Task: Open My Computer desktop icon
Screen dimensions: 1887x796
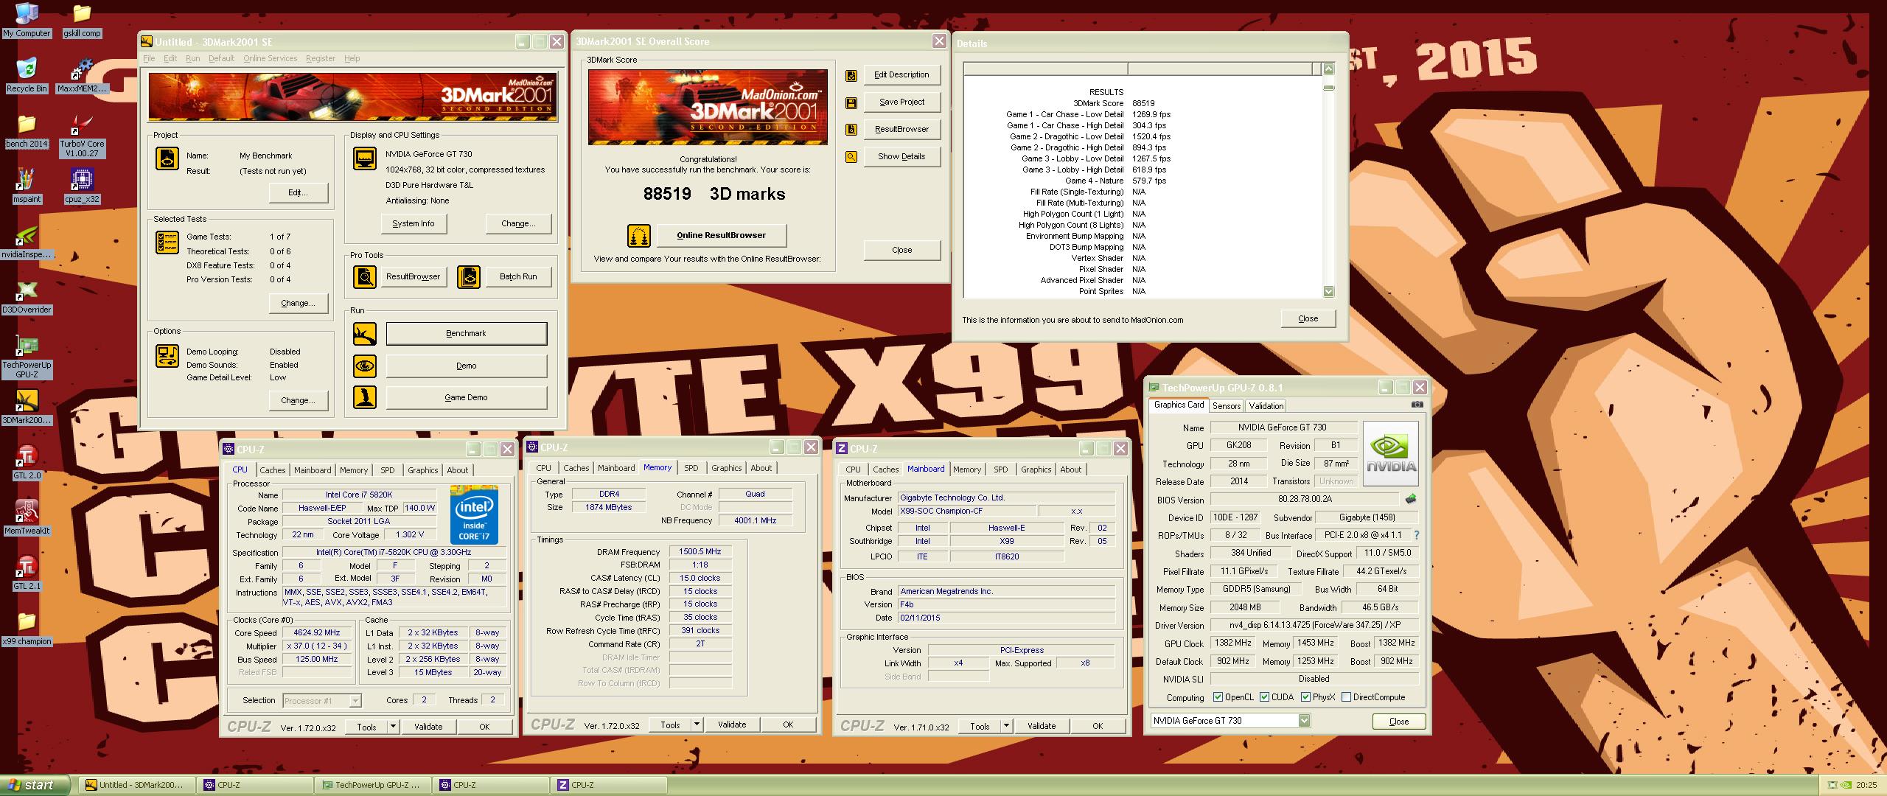Action: (27, 20)
